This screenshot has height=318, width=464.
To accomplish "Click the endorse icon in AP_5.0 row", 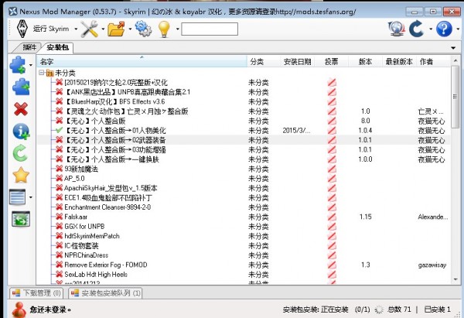I will click(332, 179).
